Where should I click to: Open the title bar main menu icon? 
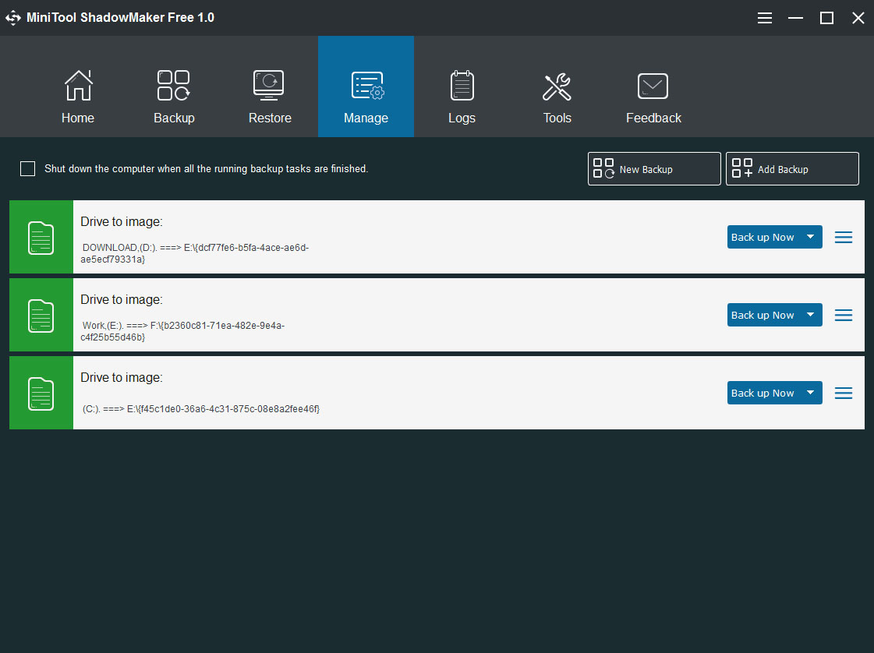[x=765, y=18]
